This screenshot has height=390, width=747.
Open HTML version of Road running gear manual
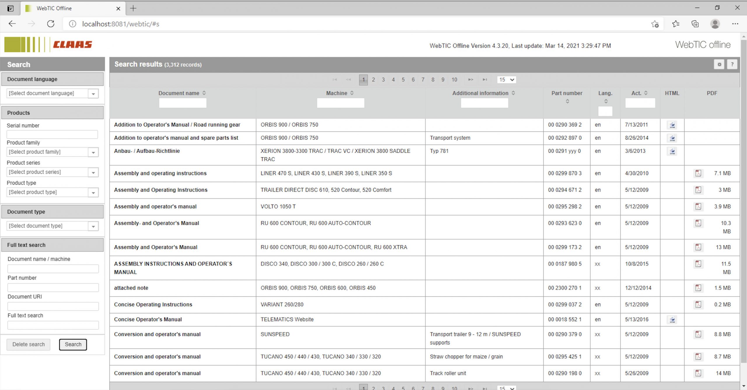[x=672, y=125]
